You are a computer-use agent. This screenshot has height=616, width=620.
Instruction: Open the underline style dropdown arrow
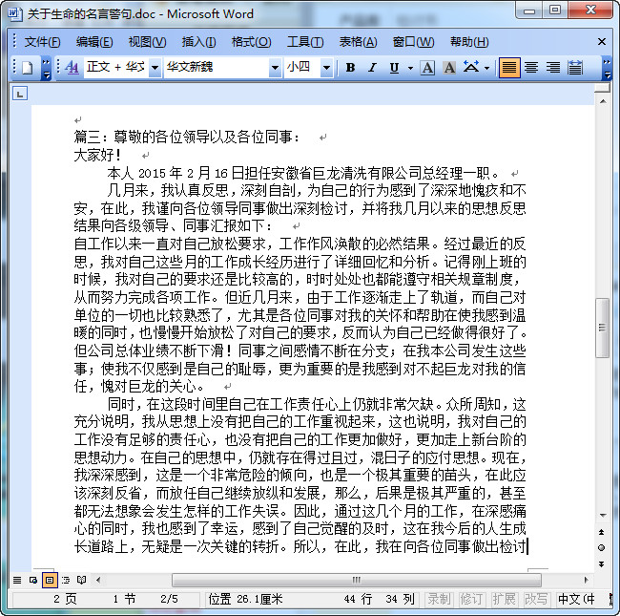pyautogui.click(x=410, y=68)
